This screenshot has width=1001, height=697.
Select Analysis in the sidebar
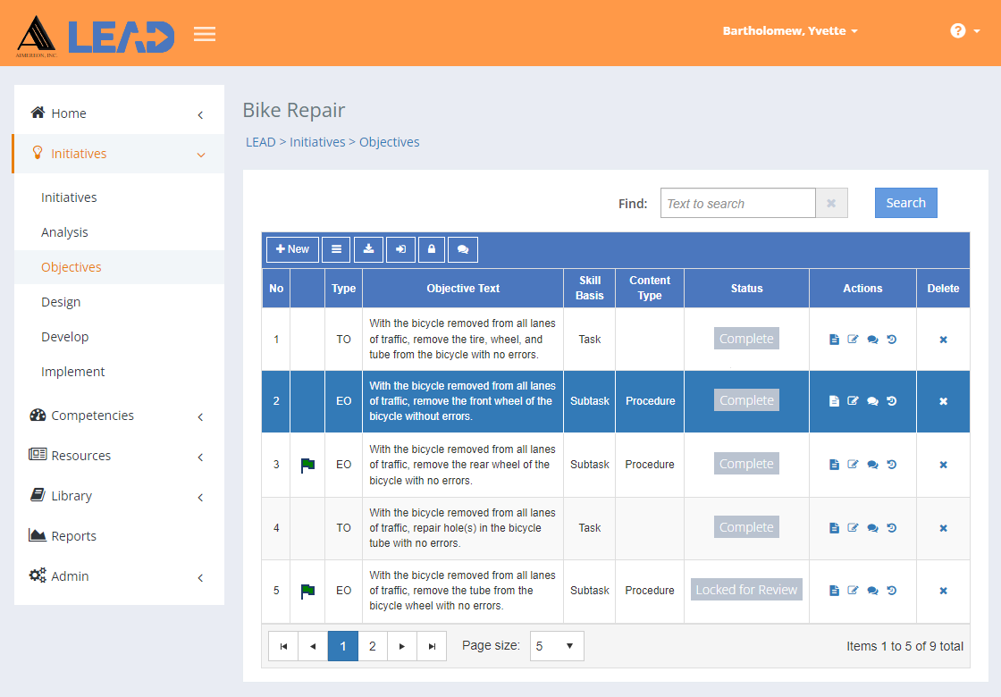[x=64, y=232]
